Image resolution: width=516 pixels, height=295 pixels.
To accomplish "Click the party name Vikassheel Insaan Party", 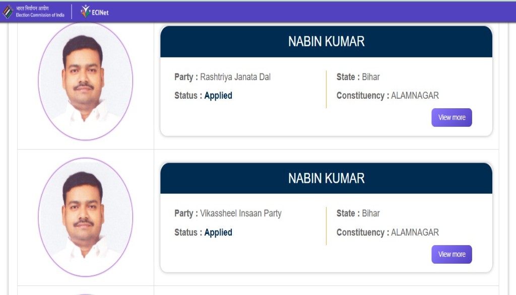I will (241, 213).
